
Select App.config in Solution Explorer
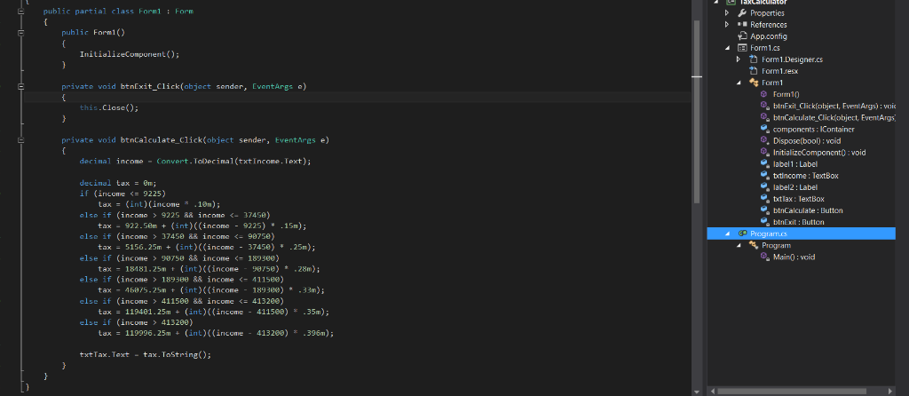769,36
